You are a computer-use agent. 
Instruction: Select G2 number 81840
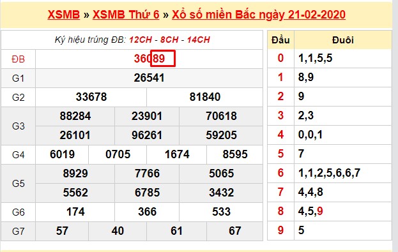tap(205, 97)
